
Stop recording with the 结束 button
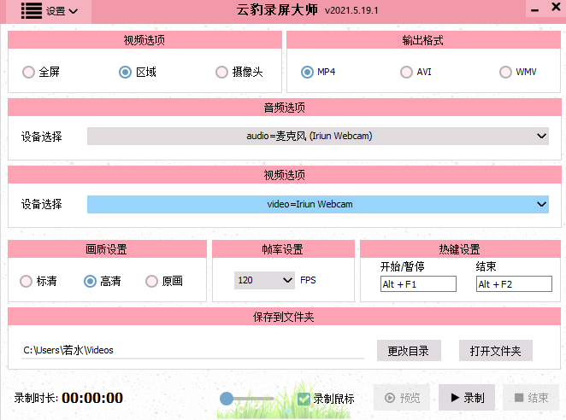pyautogui.click(x=531, y=398)
